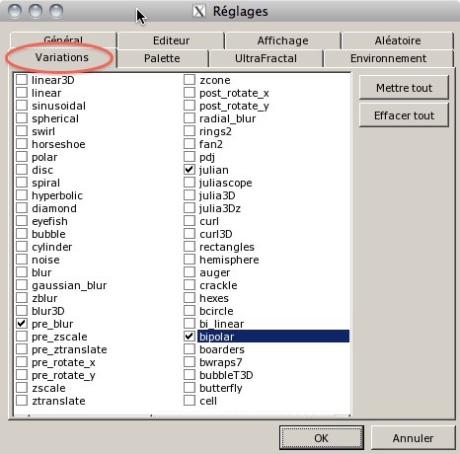Enable the juliascope variation
Image resolution: width=460 pixels, height=454 pixels.
pos(190,183)
